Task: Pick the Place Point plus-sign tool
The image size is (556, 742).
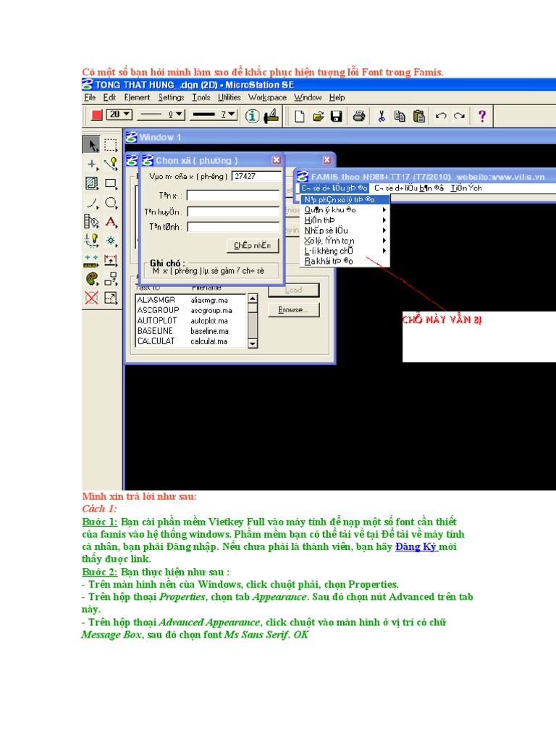Action: point(91,164)
